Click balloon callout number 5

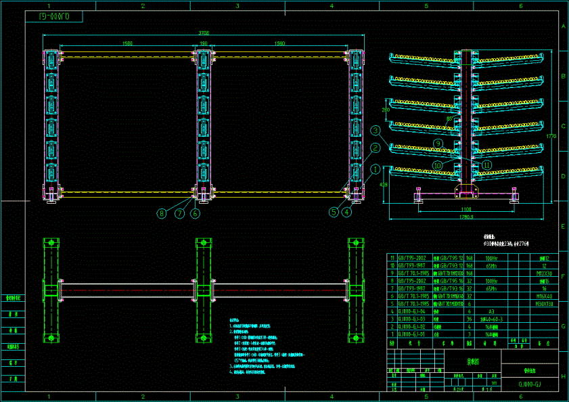pyautogui.click(x=334, y=212)
